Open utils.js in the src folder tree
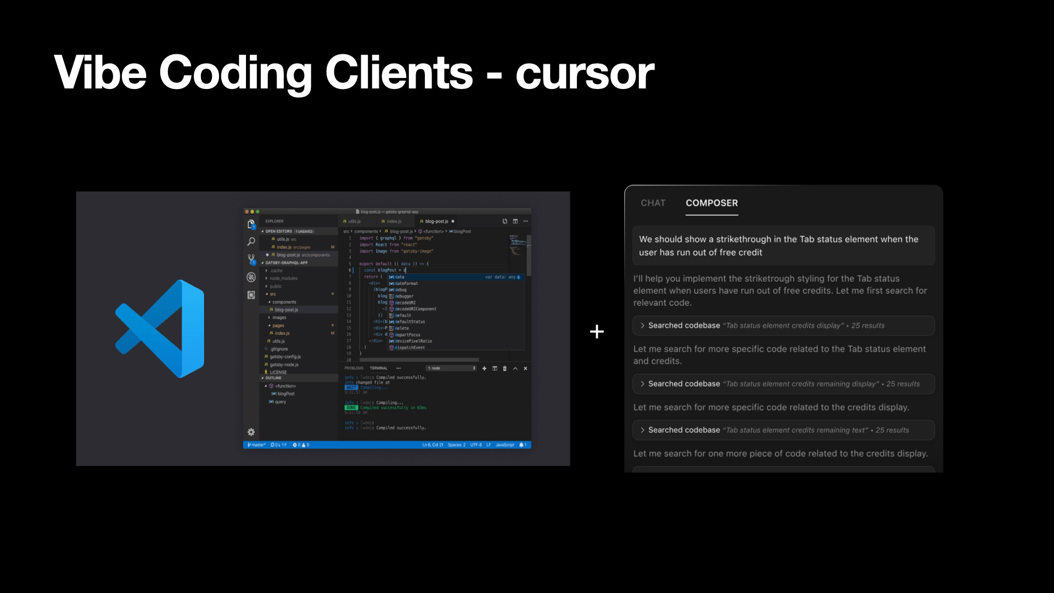Image resolution: width=1054 pixels, height=593 pixels. click(x=299, y=341)
